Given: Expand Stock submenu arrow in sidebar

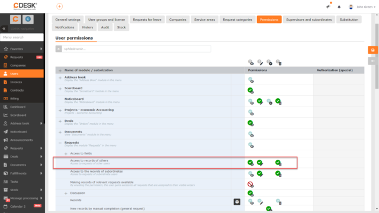Looking at the screenshot, I should click(x=41, y=190).
